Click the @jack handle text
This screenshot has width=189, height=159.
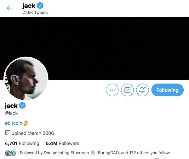11,113
